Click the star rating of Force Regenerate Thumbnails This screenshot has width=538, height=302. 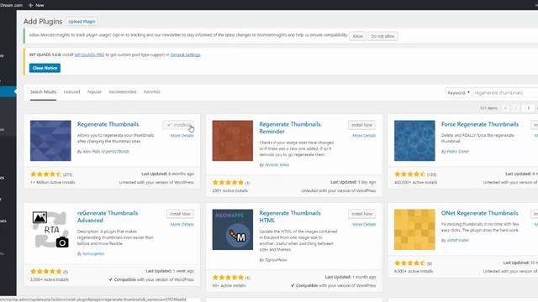click(410, 174)
